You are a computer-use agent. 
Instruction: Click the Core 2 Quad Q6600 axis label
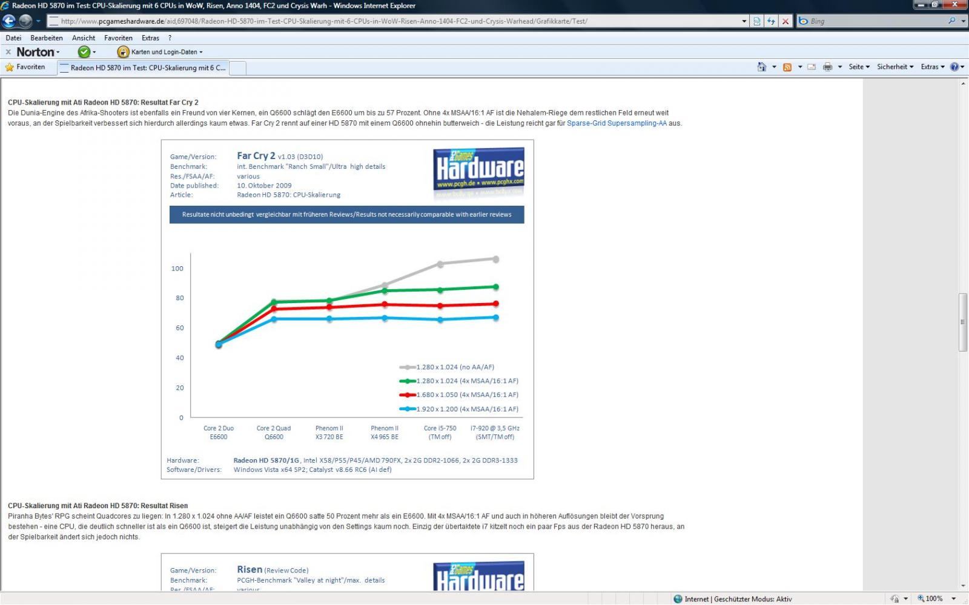[x=274, y=433]
